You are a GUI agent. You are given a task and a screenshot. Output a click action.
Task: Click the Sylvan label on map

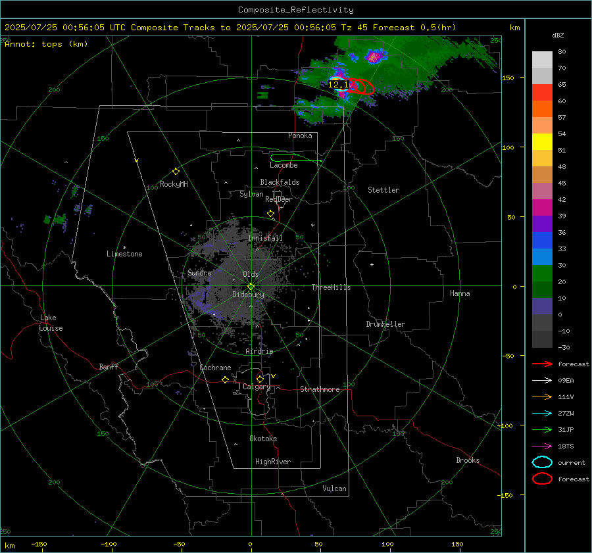tap(251, 194)
